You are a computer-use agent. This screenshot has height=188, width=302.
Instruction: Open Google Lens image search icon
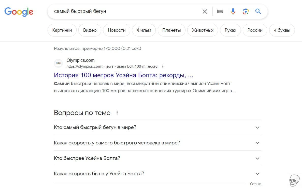pos(246,11)
